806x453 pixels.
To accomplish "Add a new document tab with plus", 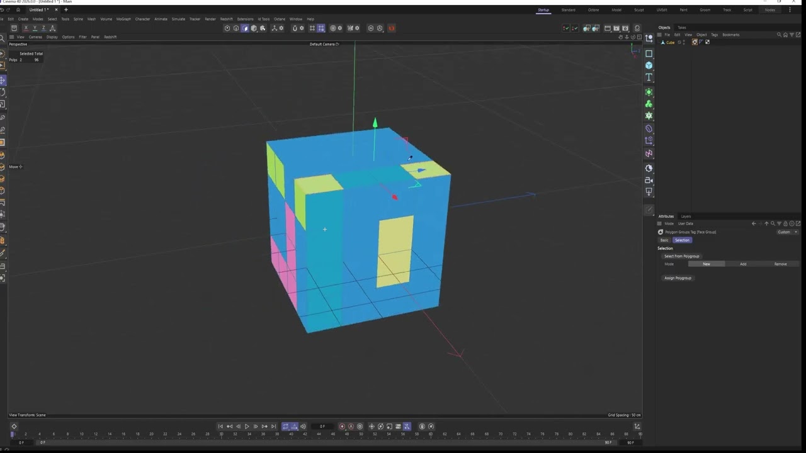I will point(65,10).
